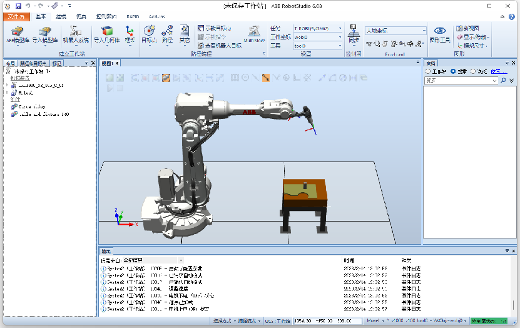Screen dimensions: 520x328
Task: Open the Frame tool in ribbon
Action: coord(130,35)
